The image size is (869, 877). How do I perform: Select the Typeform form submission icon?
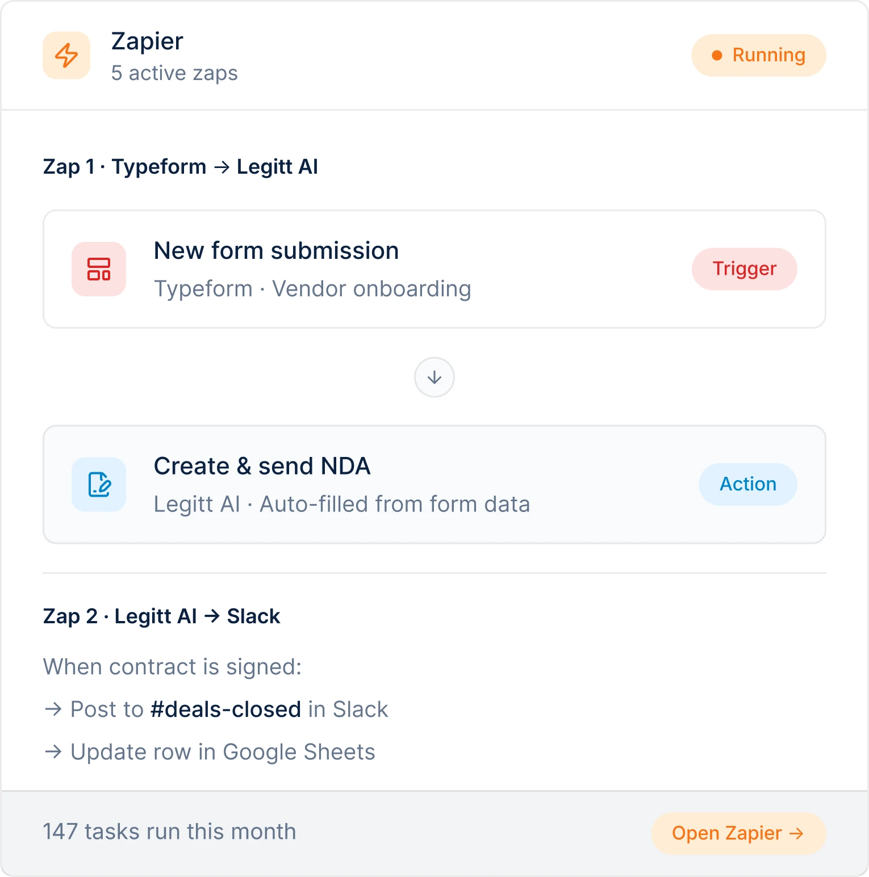pyautogui.click(x=98, y=269)
